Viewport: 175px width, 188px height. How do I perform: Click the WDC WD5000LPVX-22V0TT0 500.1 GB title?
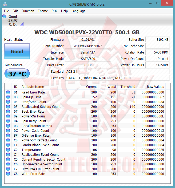87,32
